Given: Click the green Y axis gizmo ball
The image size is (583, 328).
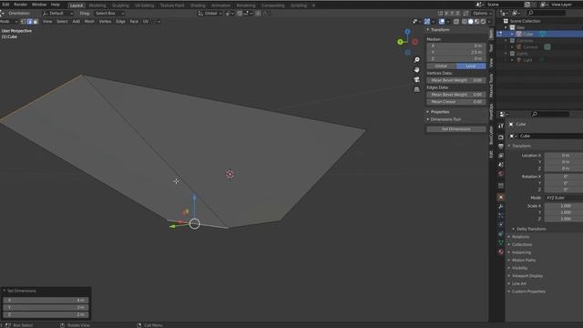Looking at the screenshot, I should coord(400,42).
